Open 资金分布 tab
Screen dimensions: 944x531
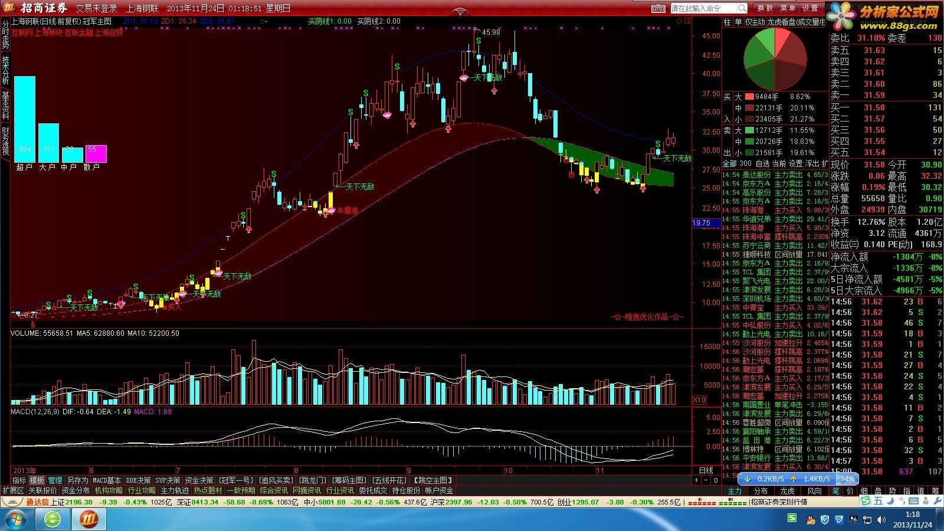76,490
